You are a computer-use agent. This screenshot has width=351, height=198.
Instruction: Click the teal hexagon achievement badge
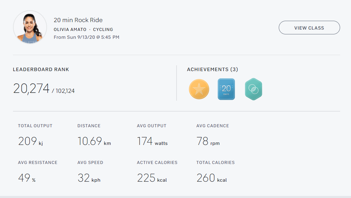[254, 89]
